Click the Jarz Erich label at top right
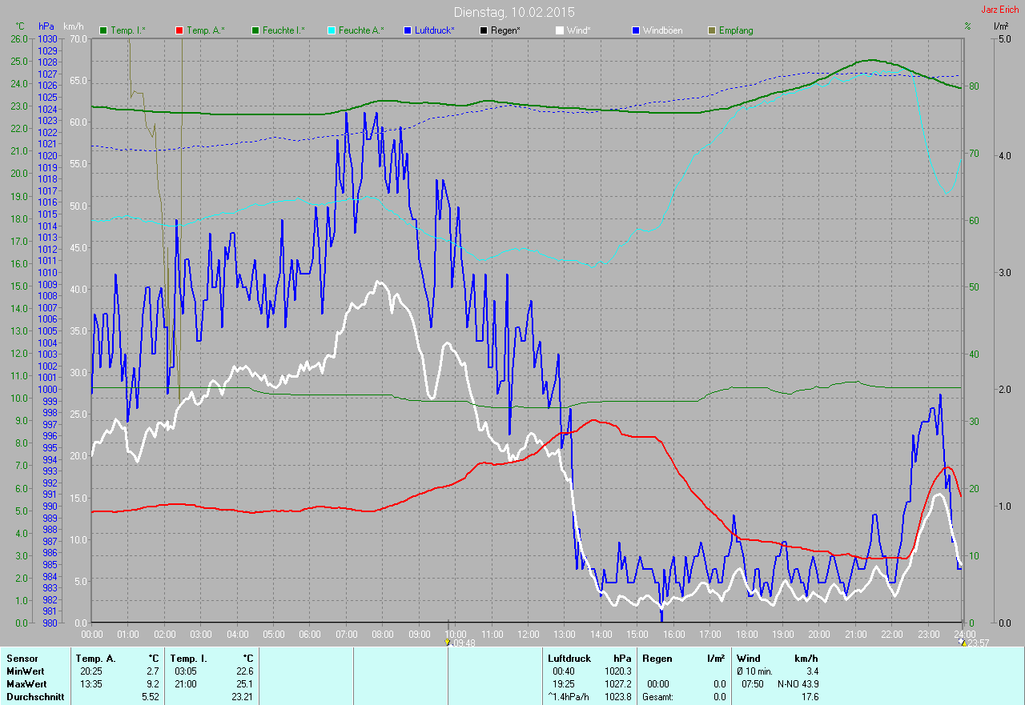The height and width of the screenshot is (705, 1025). (x=1000, y=10)
